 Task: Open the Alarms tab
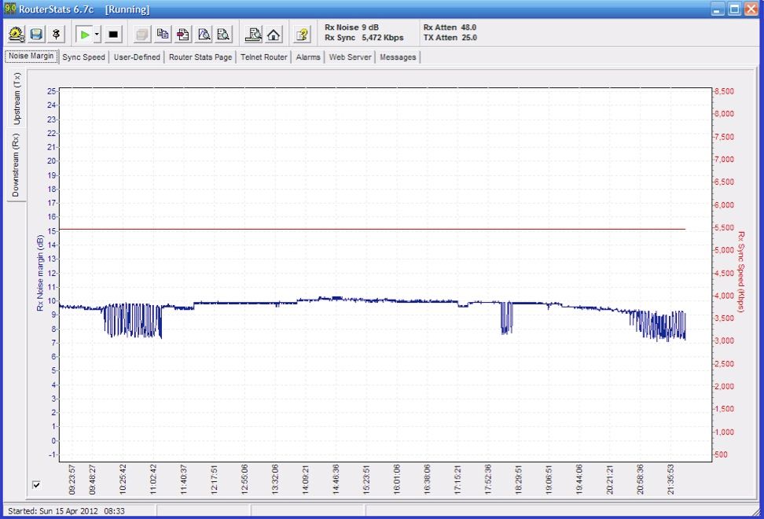coord(308,57)
